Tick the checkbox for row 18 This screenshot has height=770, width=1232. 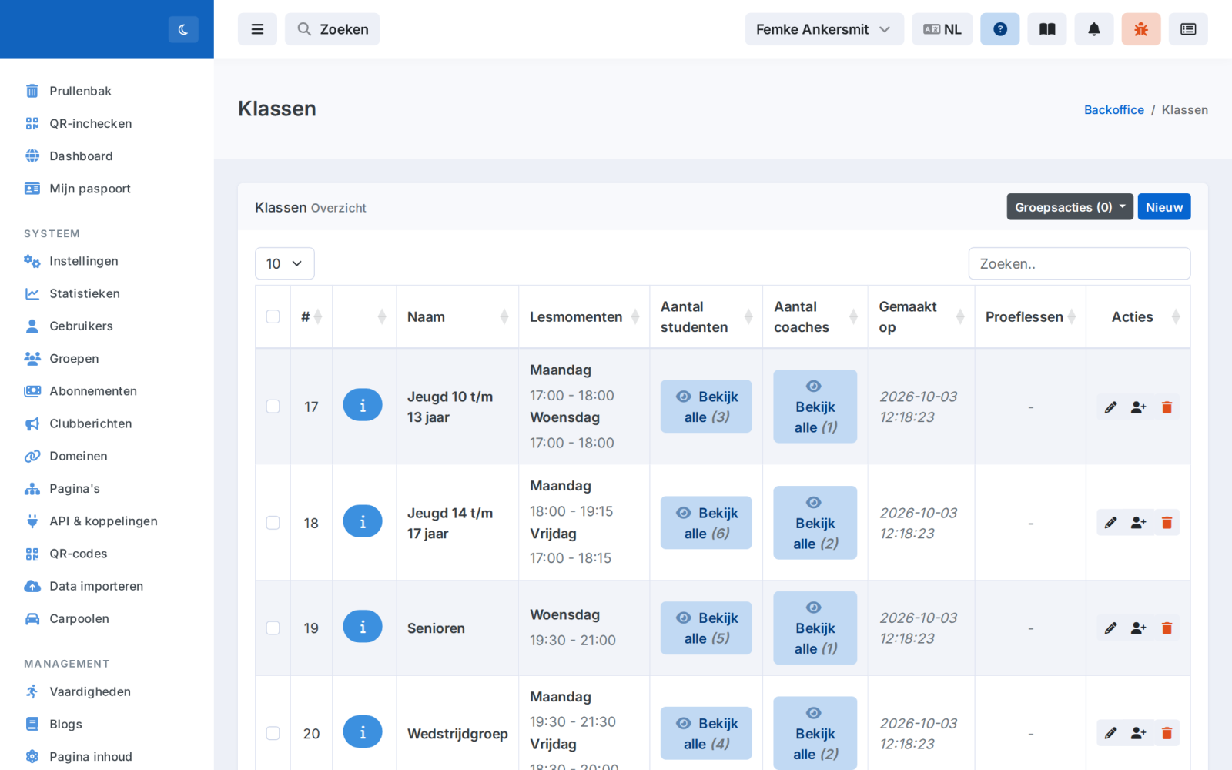tap(273, 523)
